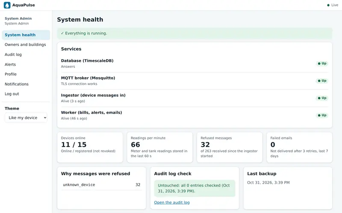Screen dimensions: 342x213
Task: Click the 'TLS connection works' status text
Action: coord(79,84)
